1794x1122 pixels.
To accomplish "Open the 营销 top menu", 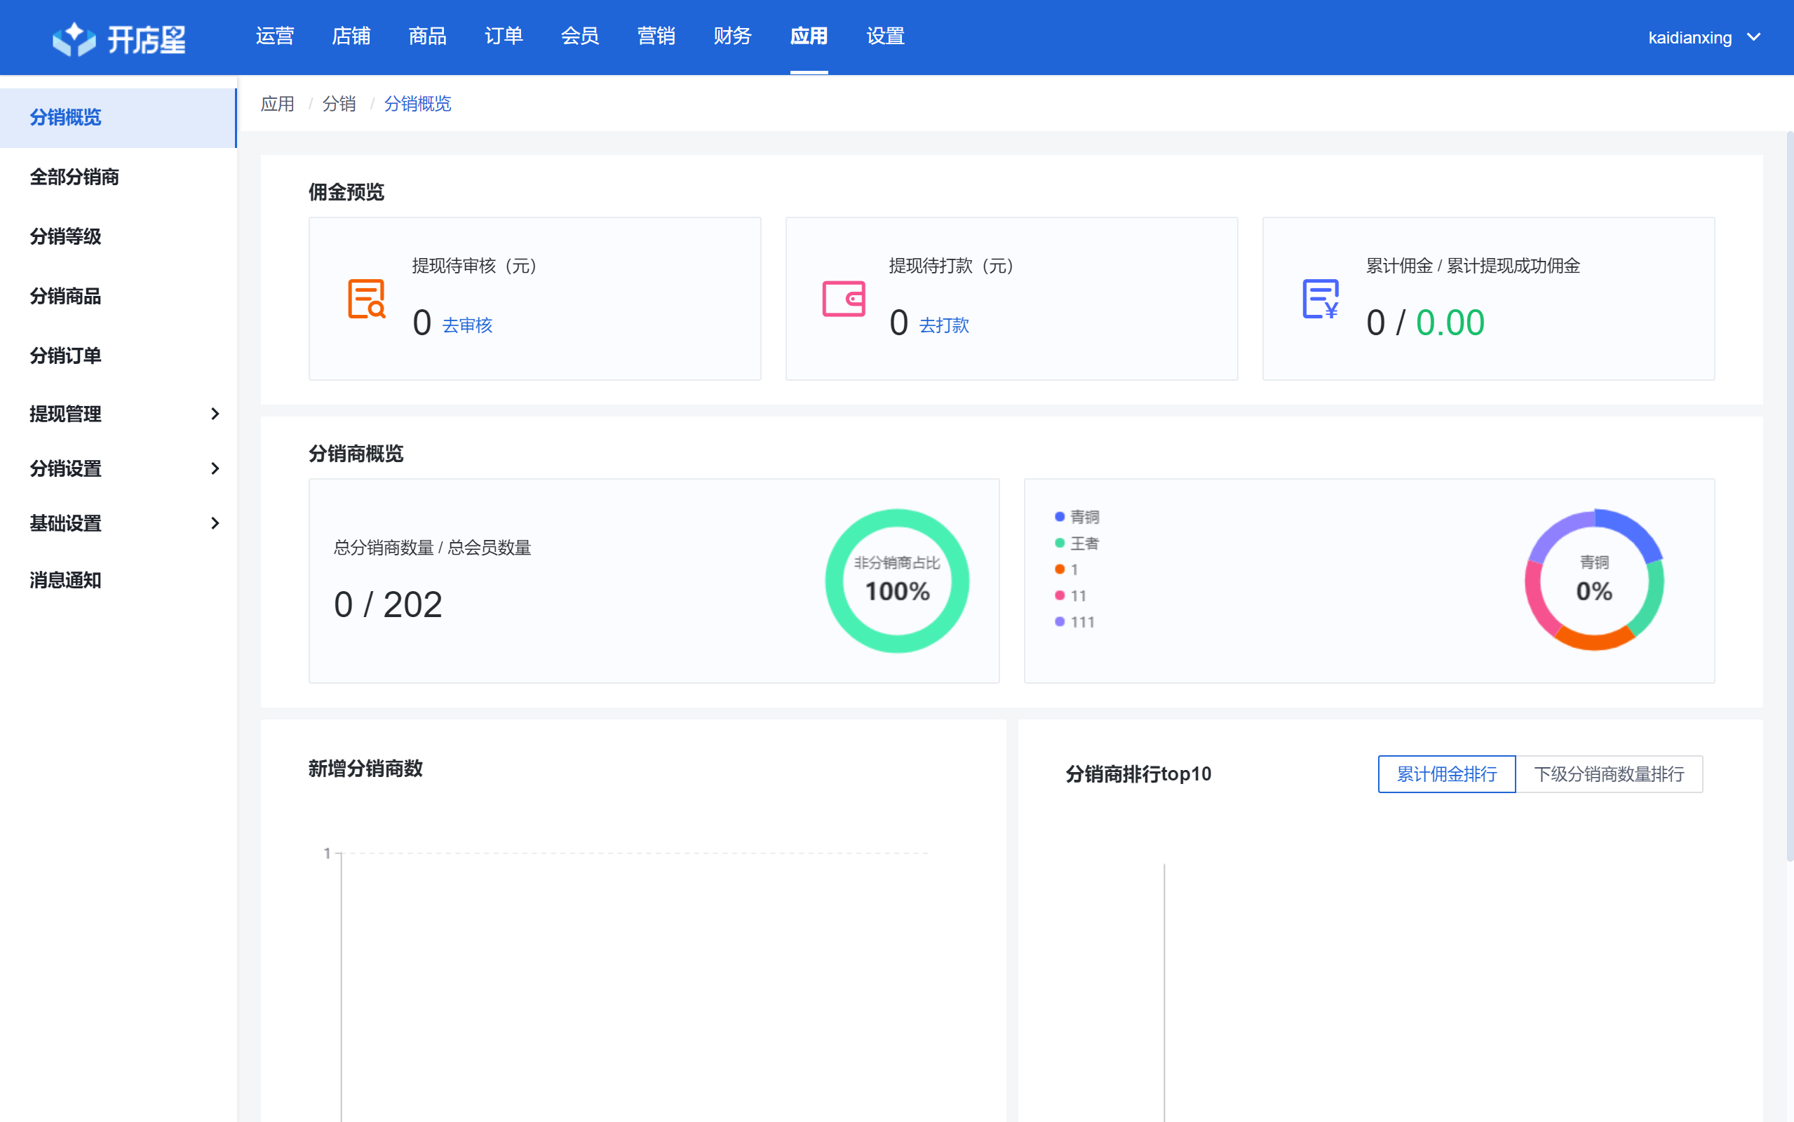I will (x=656, y=36).
